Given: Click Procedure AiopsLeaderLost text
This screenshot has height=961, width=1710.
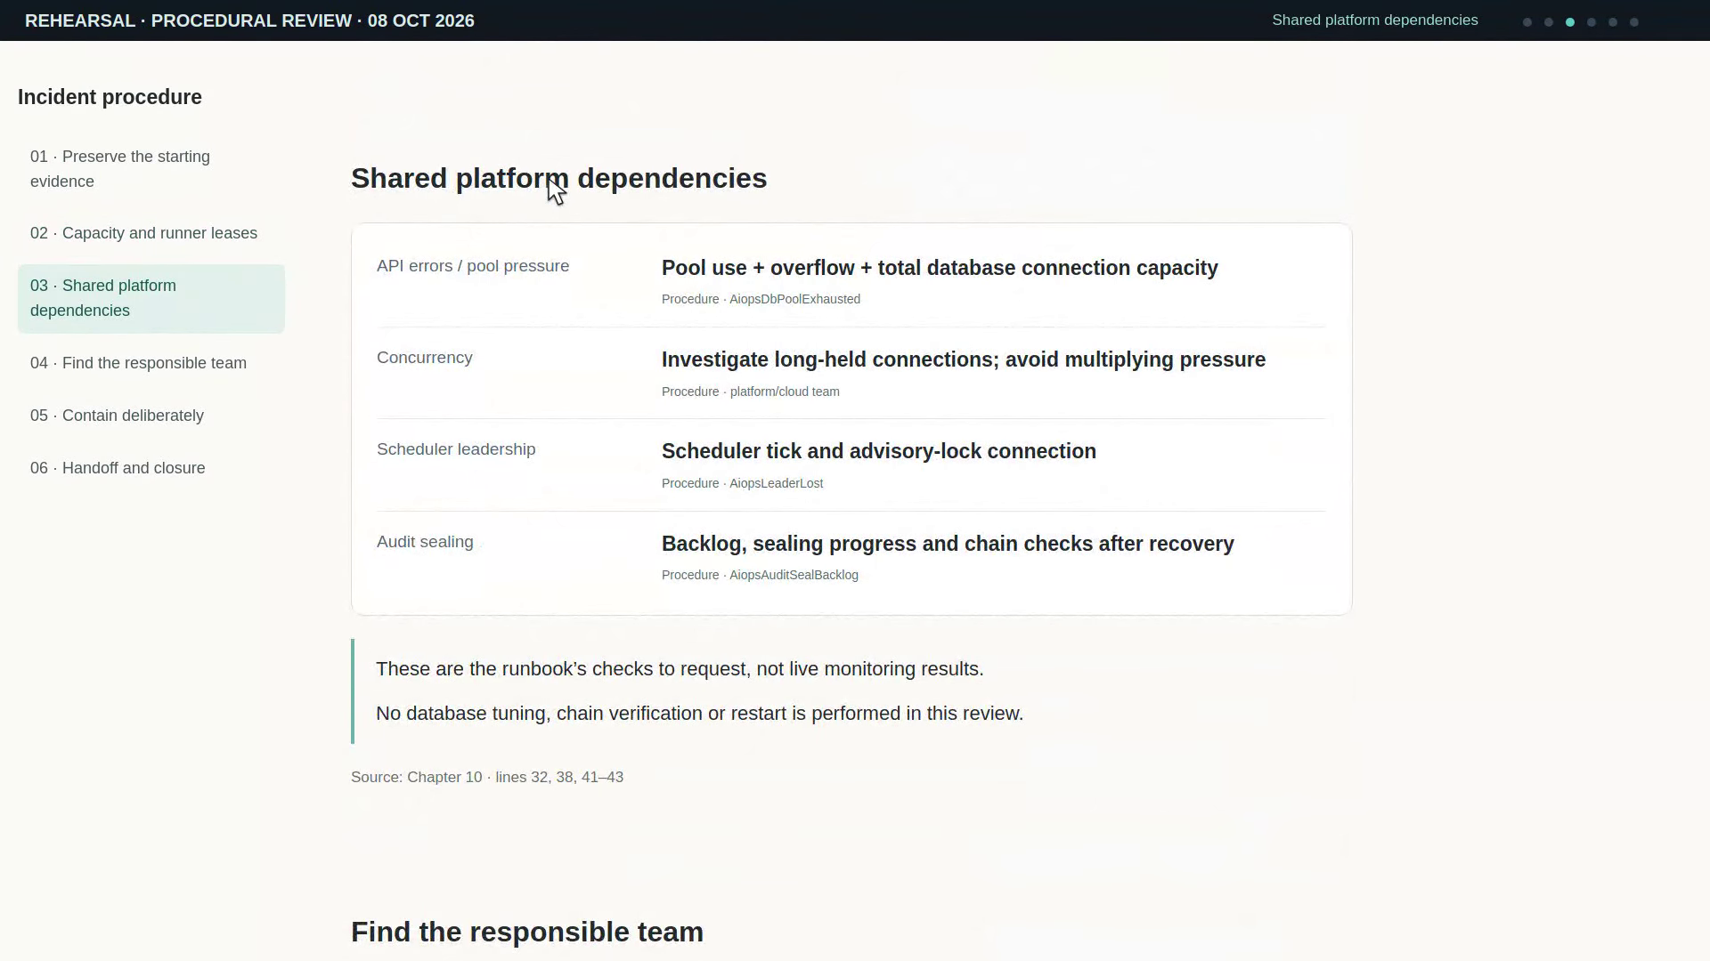Looking at the screenshot, I should 742,483.
